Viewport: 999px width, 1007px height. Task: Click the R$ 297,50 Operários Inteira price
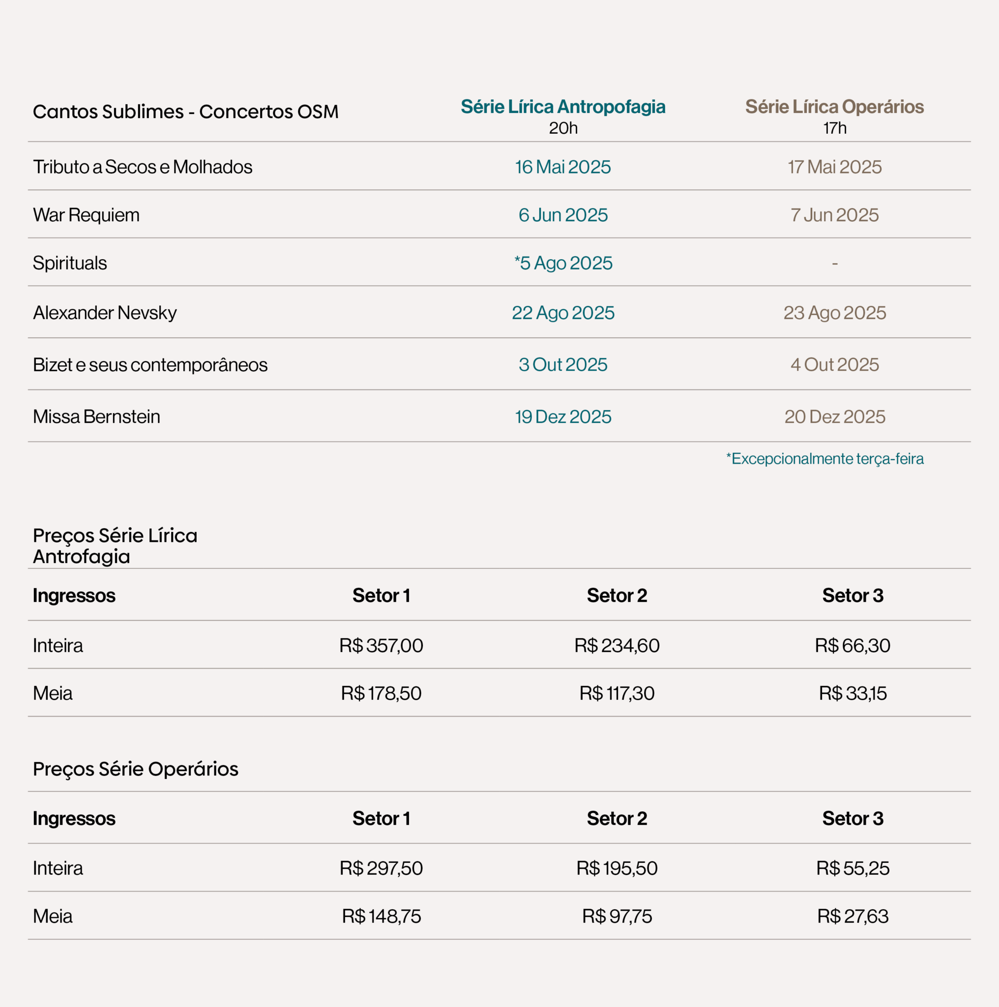pos(381,868)
